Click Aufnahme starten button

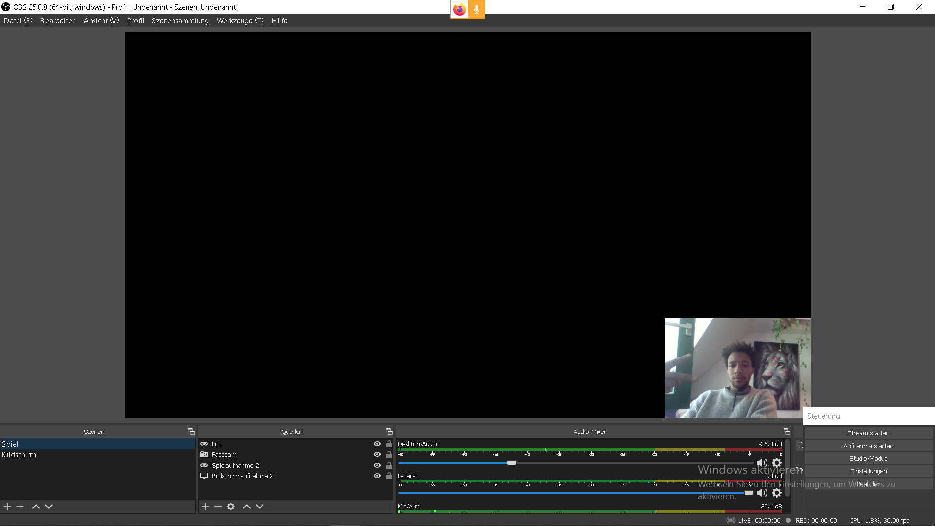pyautogui.click(x=868, y=446)
